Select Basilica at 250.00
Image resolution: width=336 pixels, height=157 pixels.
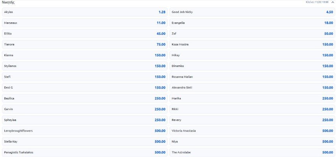(85, 98)
